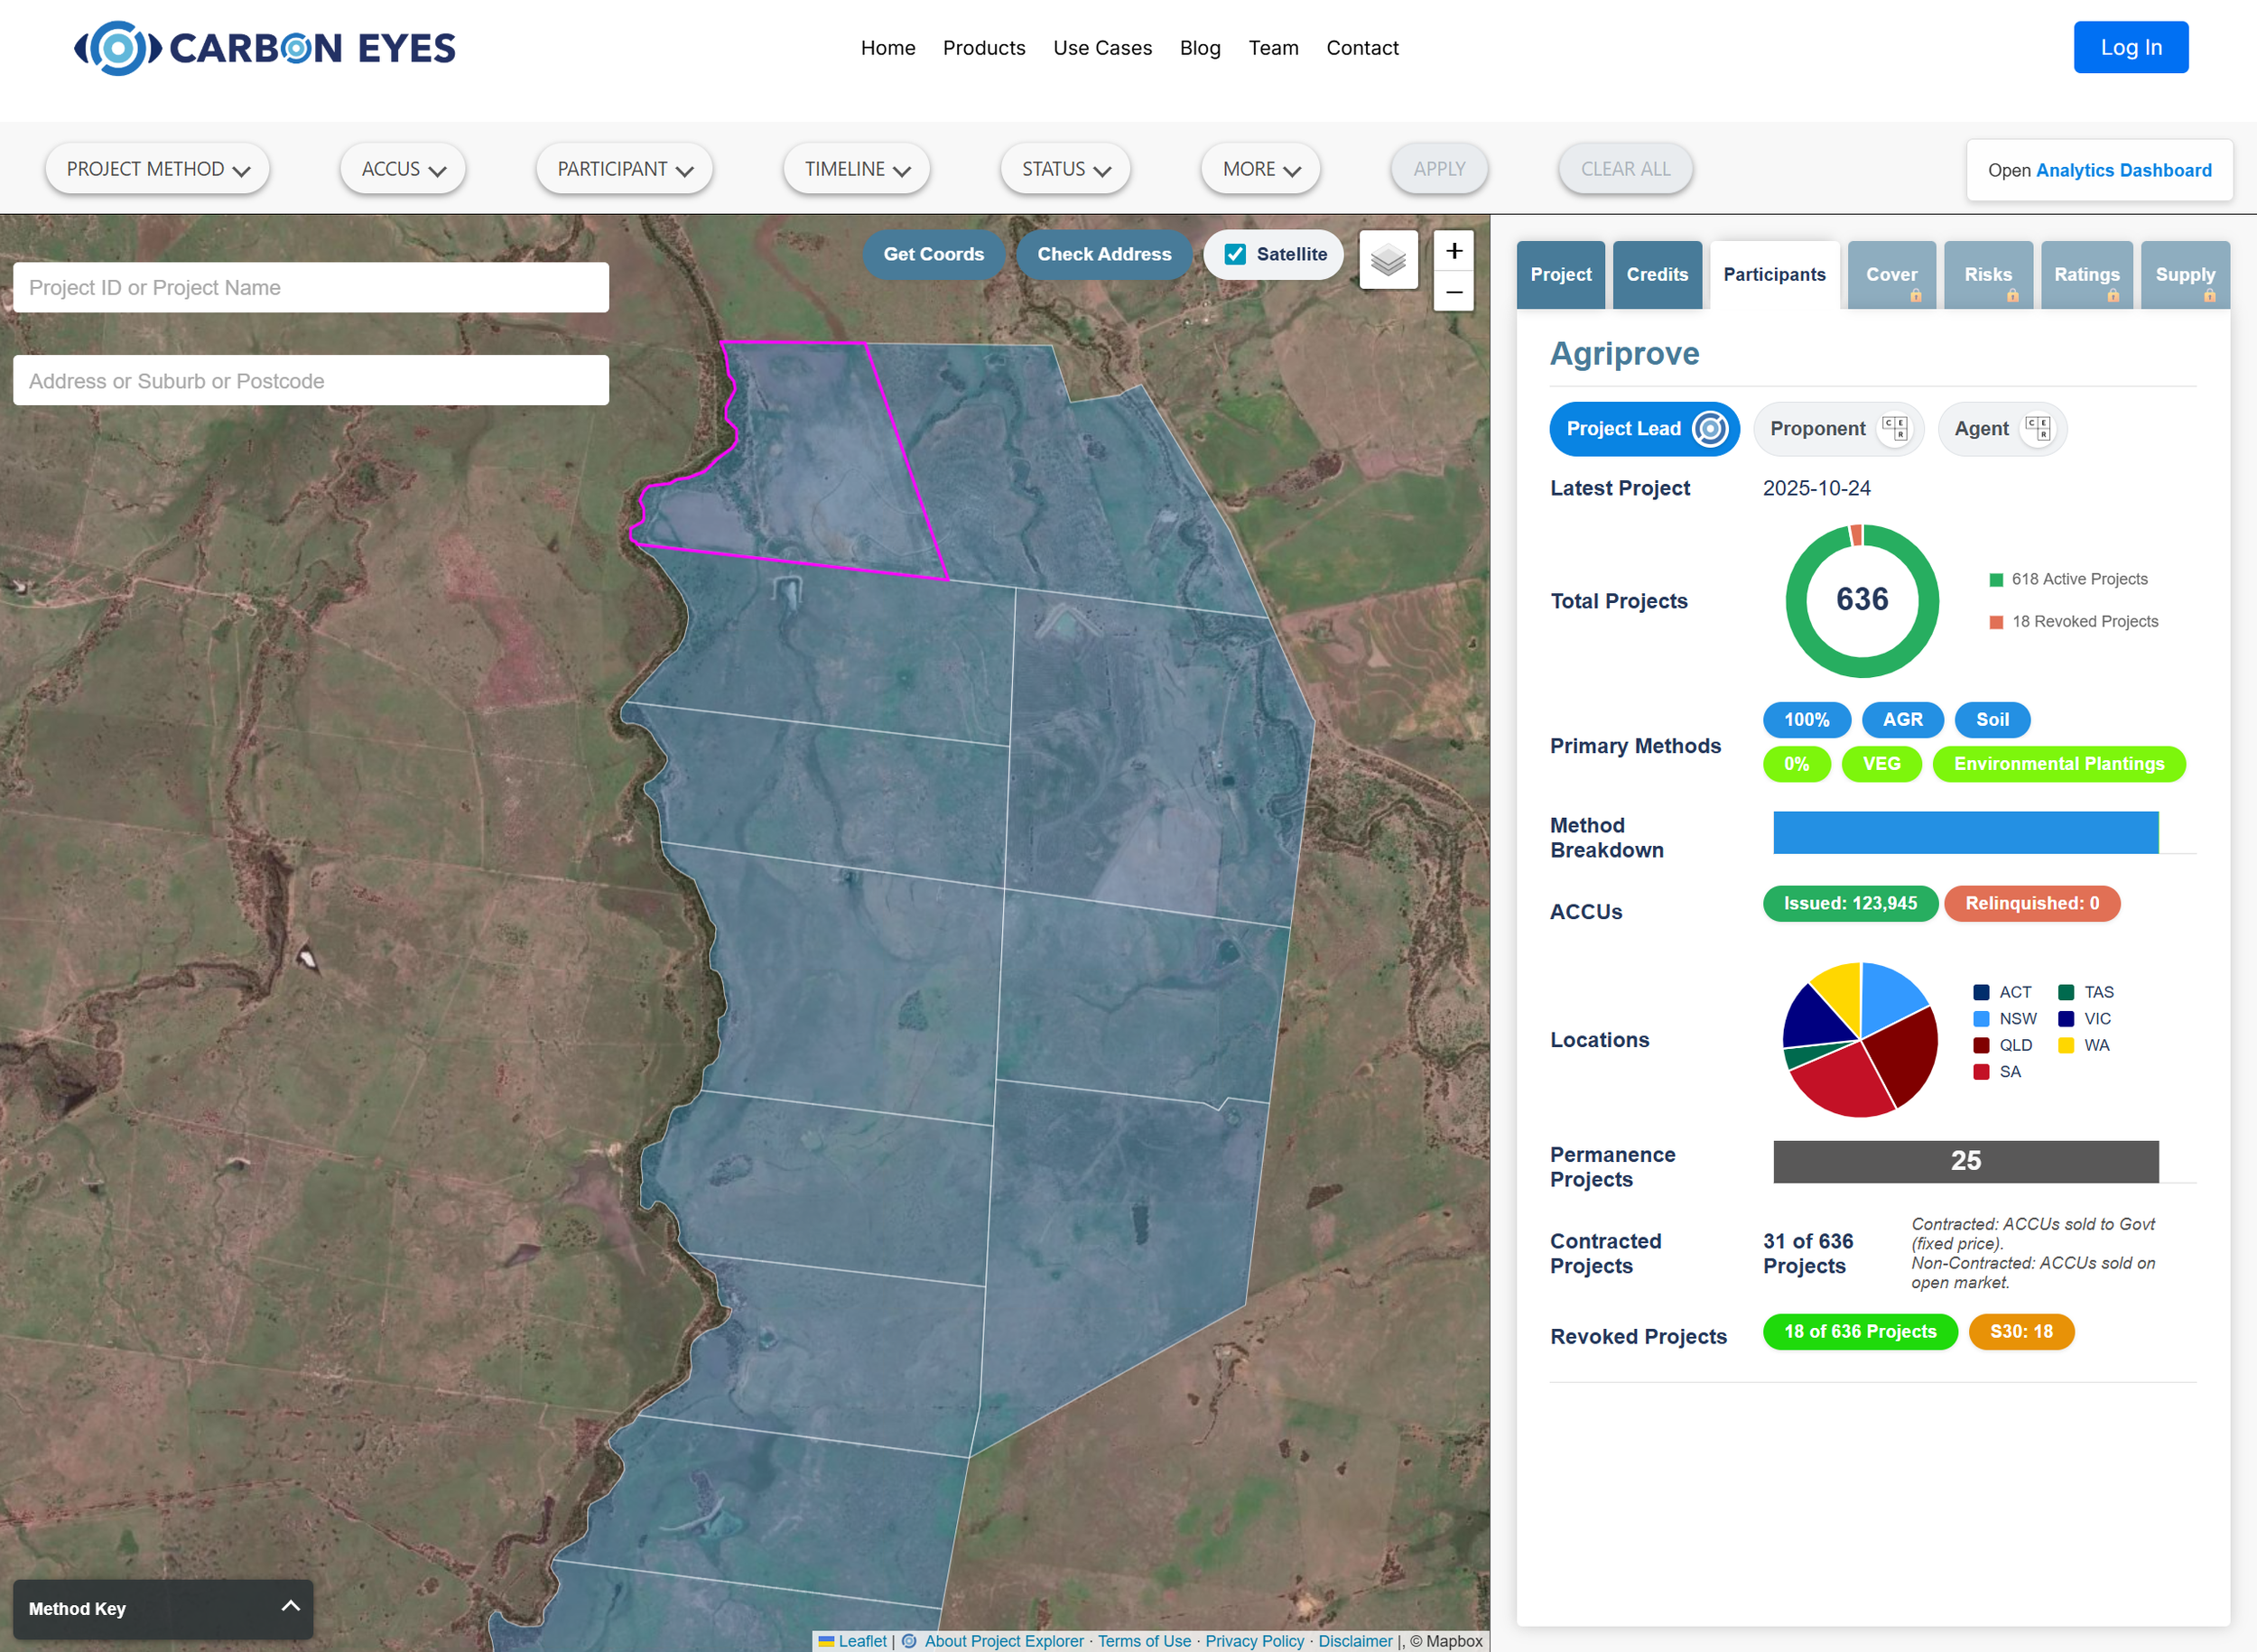
Task: Click the map layers stack icon
Action: pyautogui.click(x=1388, y=261)
